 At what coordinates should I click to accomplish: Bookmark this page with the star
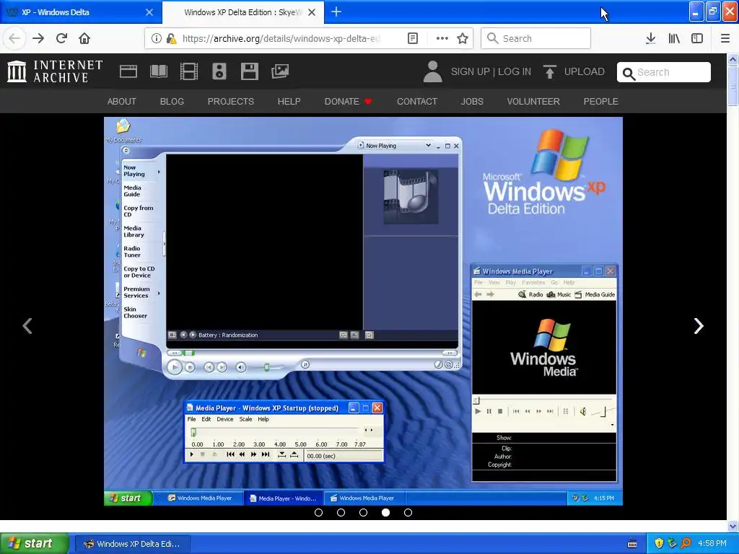[x=463, y=39]
